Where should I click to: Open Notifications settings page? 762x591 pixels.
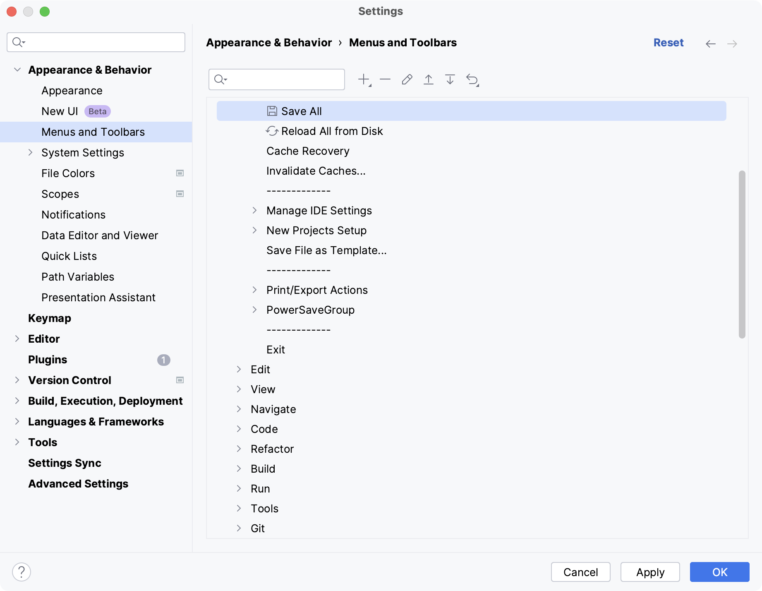pyautogui.click(x=74, y=215)
